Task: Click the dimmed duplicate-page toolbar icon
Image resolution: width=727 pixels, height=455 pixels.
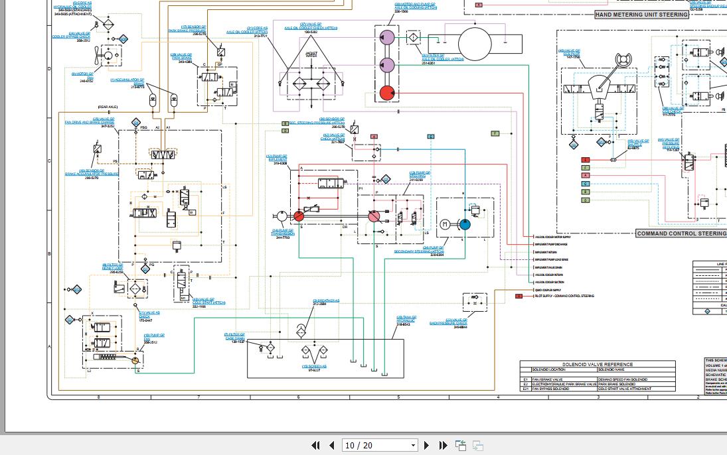Action: (477, 445)
